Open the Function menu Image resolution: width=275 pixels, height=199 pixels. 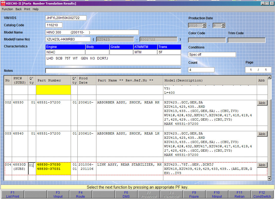[7, 9]
